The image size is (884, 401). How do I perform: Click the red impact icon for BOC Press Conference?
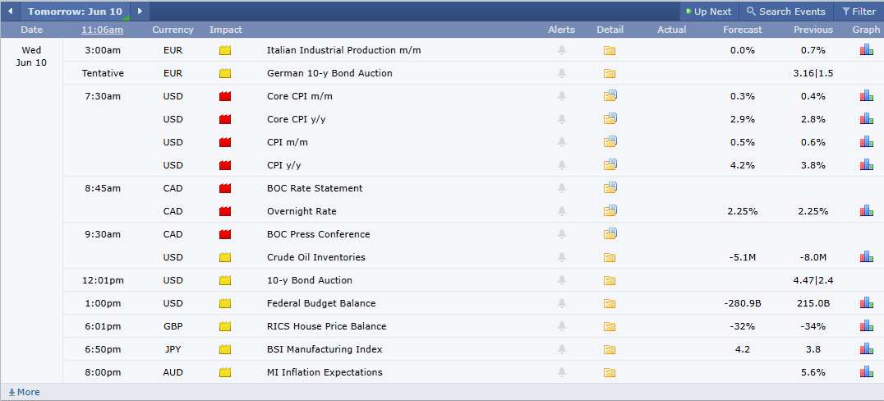[225, 234]
